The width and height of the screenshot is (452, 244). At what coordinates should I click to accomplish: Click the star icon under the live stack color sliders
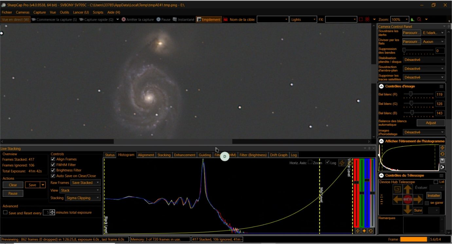(364, 231)
